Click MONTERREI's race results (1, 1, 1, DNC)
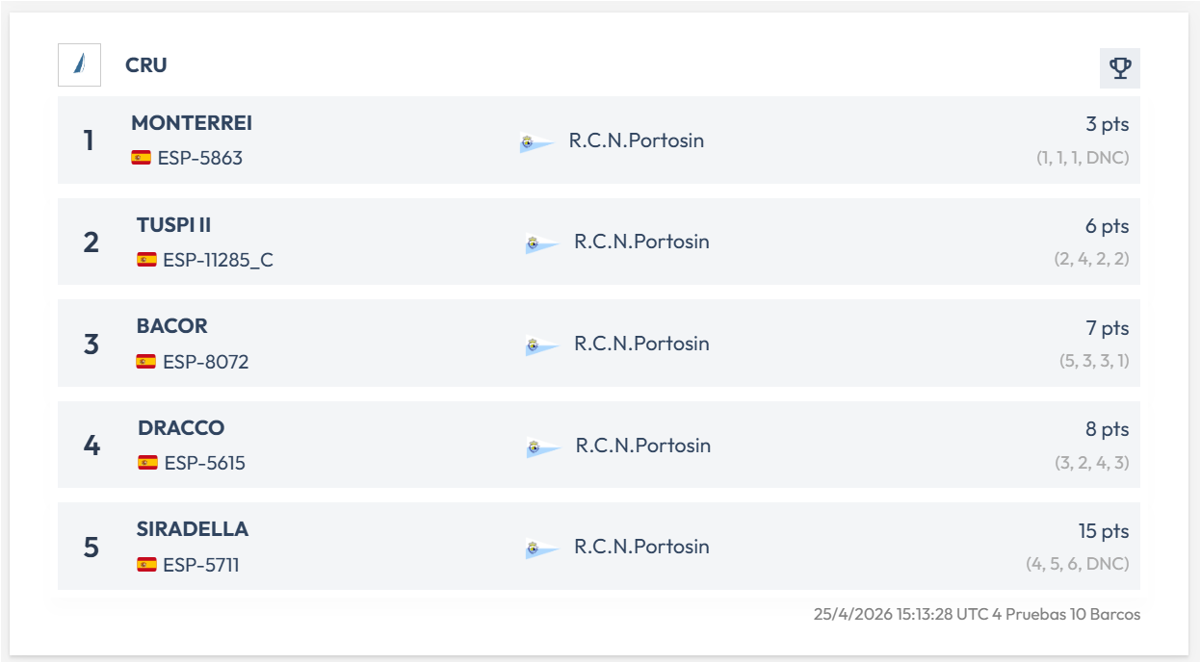This screenshot has height=663, width=1201. tap(1082, 158)
